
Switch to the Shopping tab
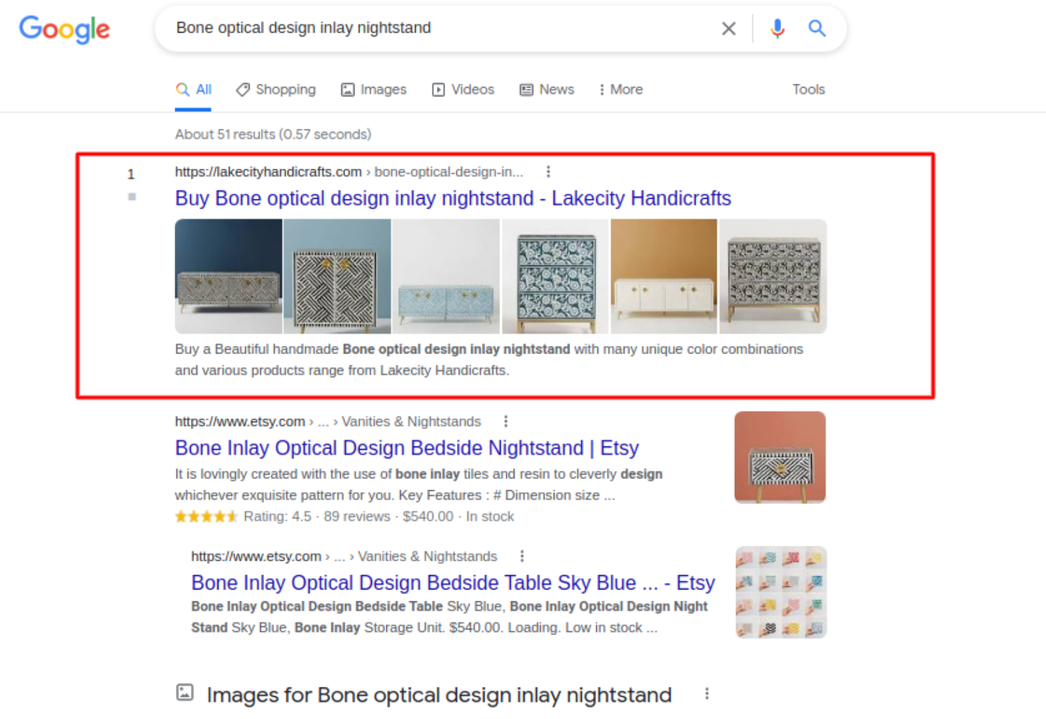coord(276,90)
